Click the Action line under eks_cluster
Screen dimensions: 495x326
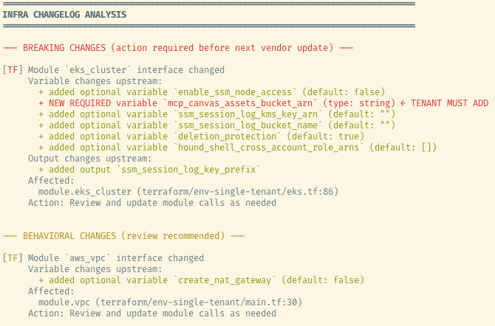pos(152,202)
